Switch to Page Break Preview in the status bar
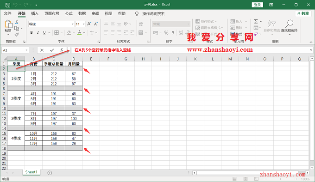 pyautogui.click(x=256, y=179)
